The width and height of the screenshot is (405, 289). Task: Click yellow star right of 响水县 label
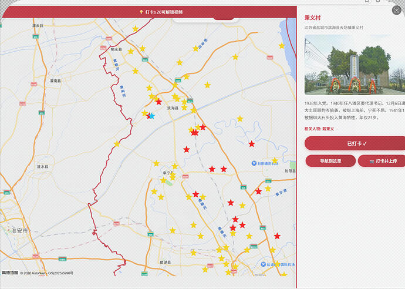(131, 51)
